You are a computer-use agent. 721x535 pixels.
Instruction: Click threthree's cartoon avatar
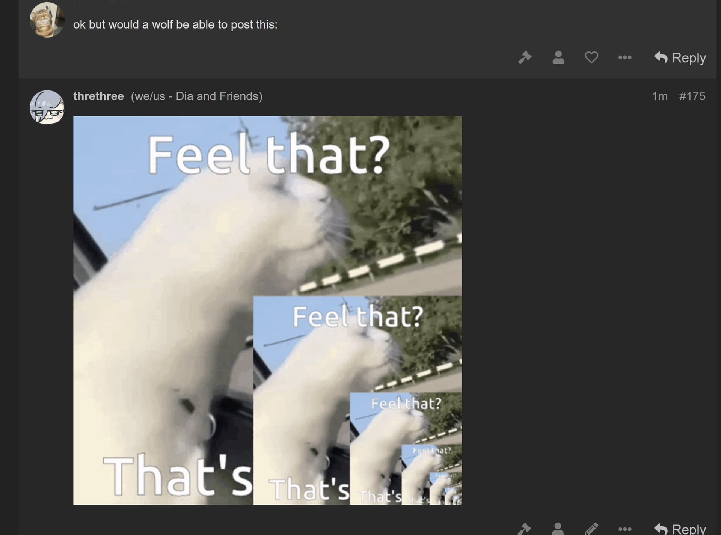coord(47,107)
